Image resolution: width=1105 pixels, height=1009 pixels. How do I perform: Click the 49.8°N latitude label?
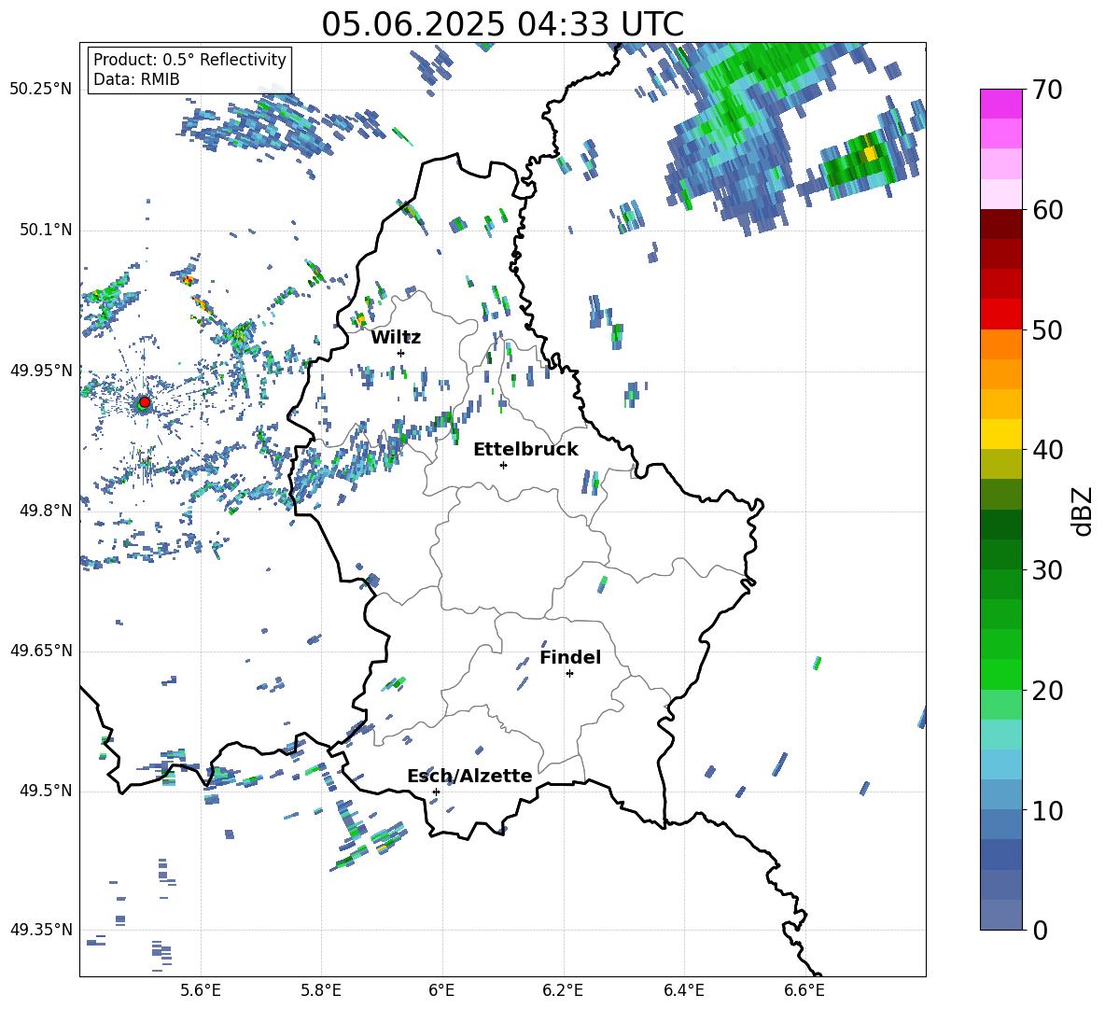pos(45,511)
